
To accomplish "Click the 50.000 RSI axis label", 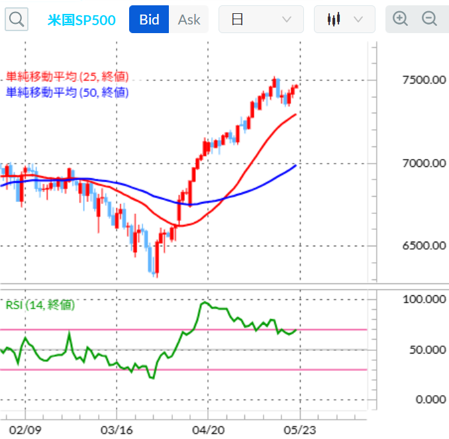I will [428, 350].
